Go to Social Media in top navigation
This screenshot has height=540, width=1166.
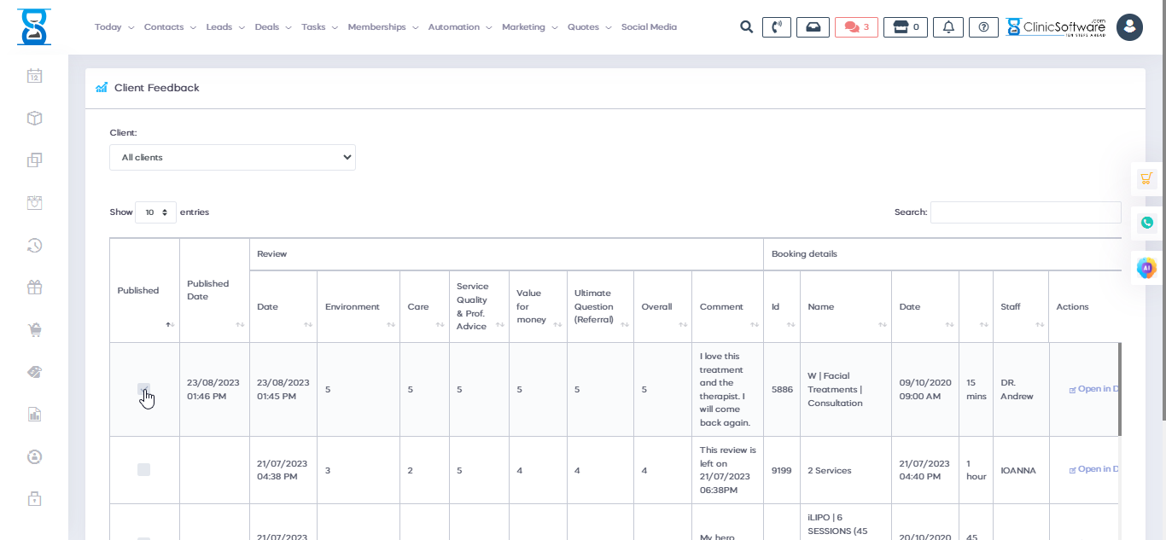pos(649,27)
